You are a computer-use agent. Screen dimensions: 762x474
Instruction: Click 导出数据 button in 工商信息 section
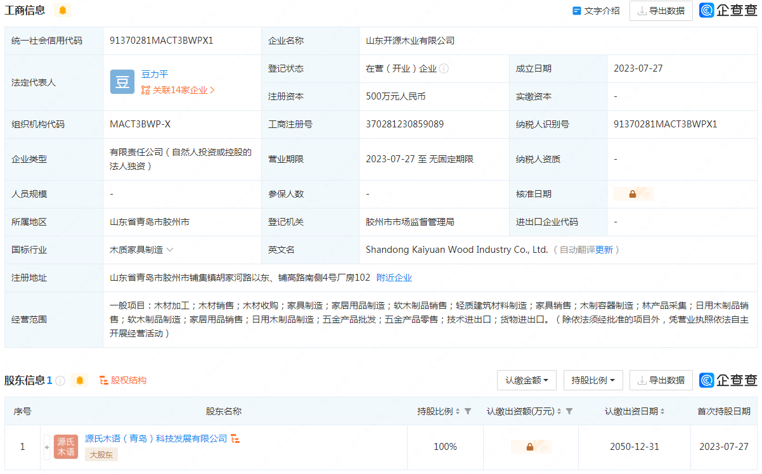pos(661,11)
